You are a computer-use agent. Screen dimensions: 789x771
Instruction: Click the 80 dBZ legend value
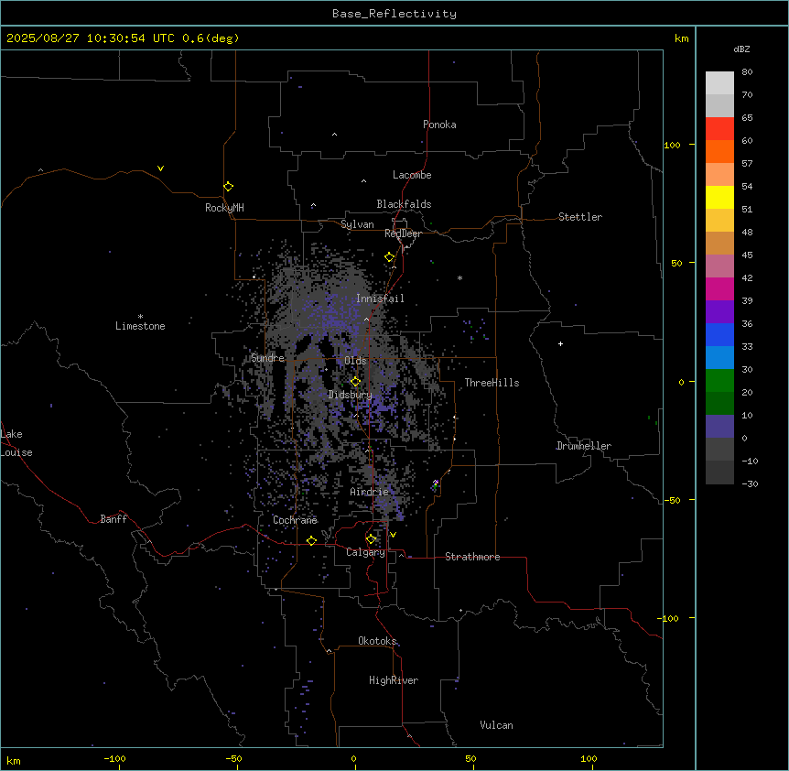[x=747, y=72]
